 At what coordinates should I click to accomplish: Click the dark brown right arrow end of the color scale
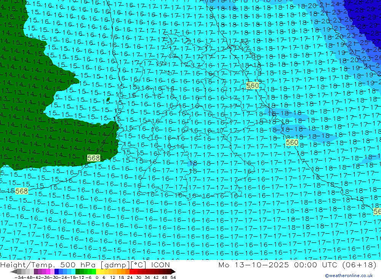pyautogui.click(x=173, y=271)
